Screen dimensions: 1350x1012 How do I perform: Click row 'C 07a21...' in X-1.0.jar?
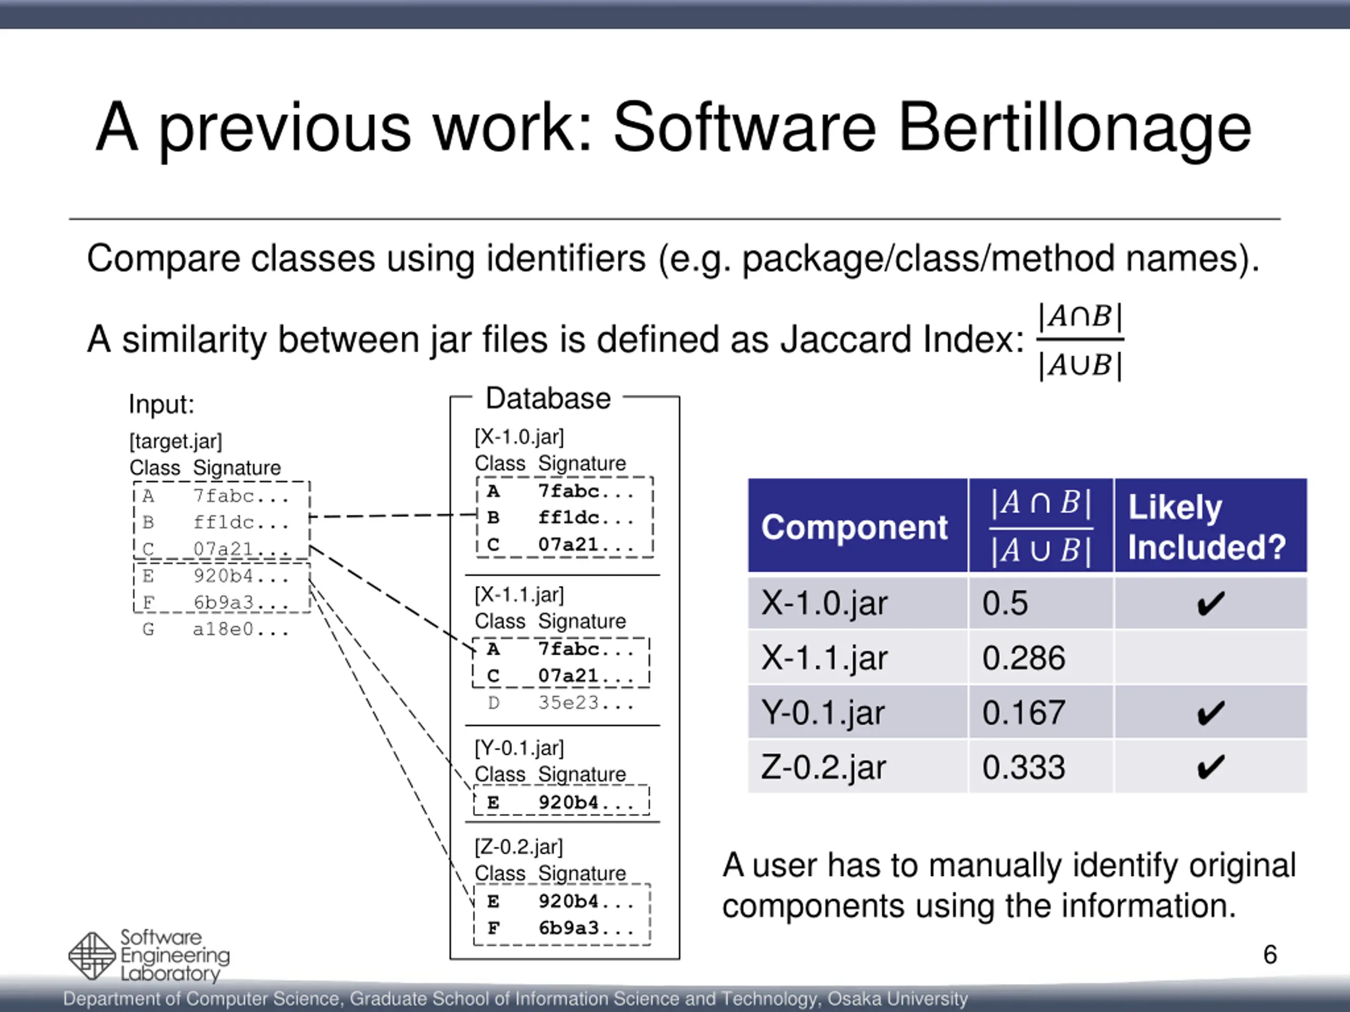[x=561, y=544]
